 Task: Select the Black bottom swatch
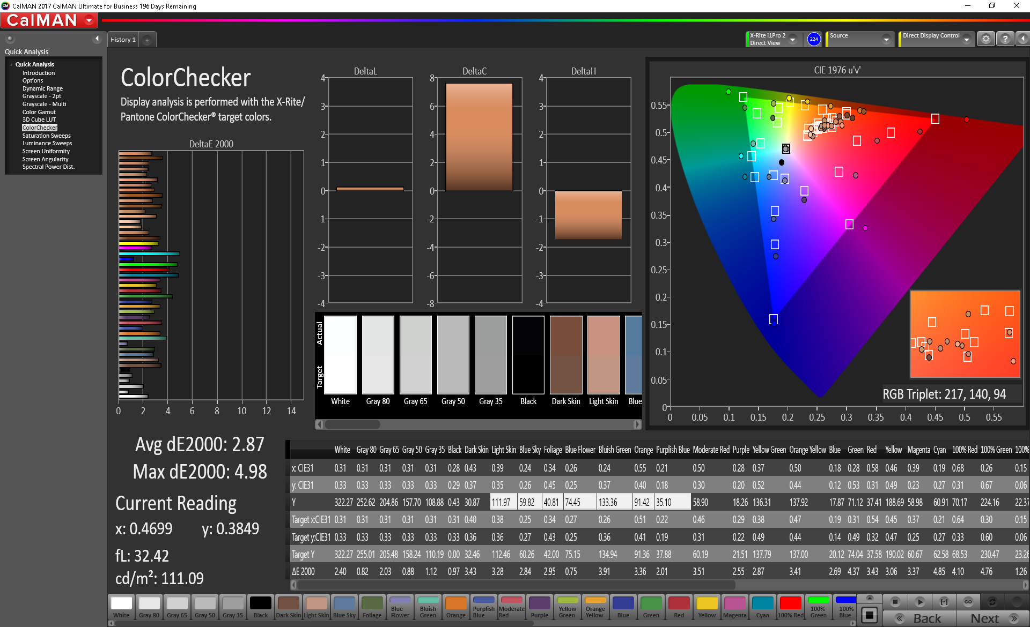tap(261, 607)
